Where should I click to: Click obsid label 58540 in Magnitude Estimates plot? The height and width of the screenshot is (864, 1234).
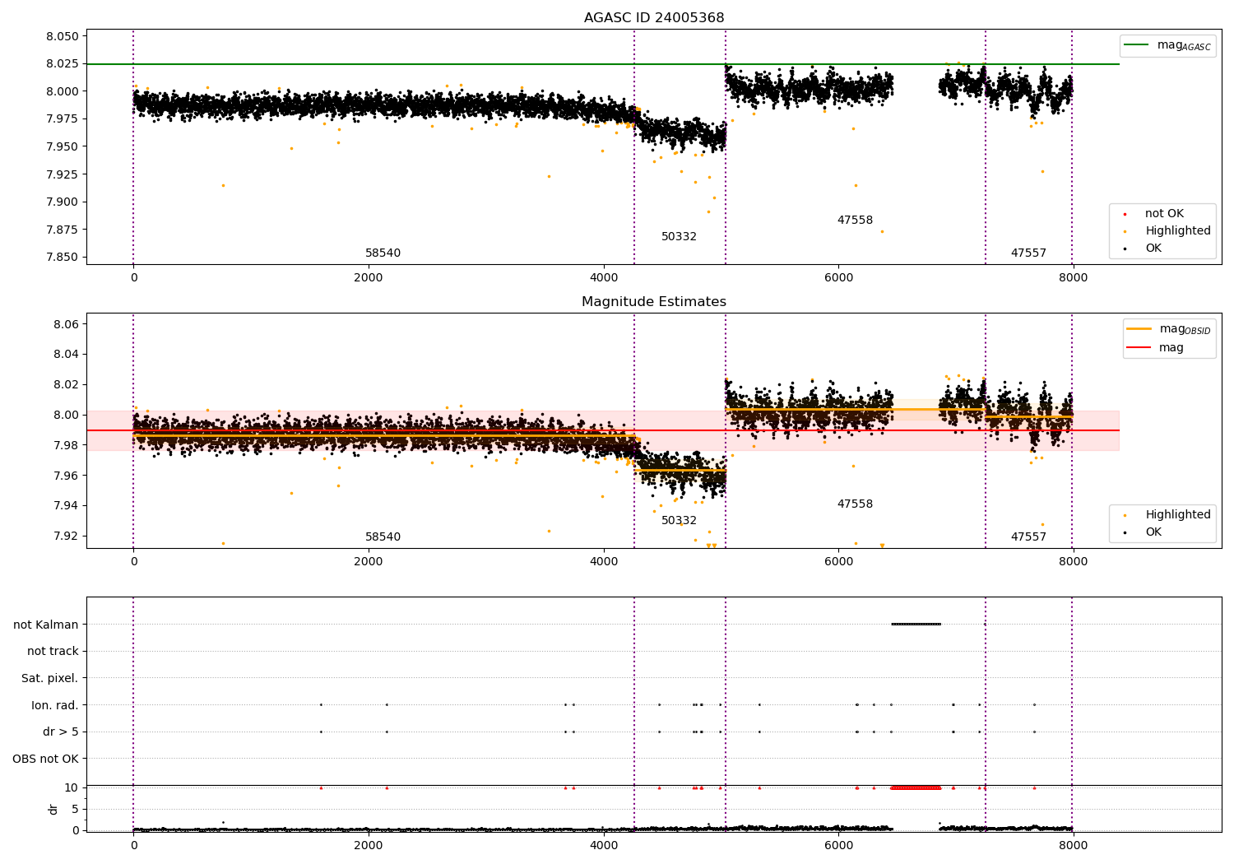click(383, 537)
